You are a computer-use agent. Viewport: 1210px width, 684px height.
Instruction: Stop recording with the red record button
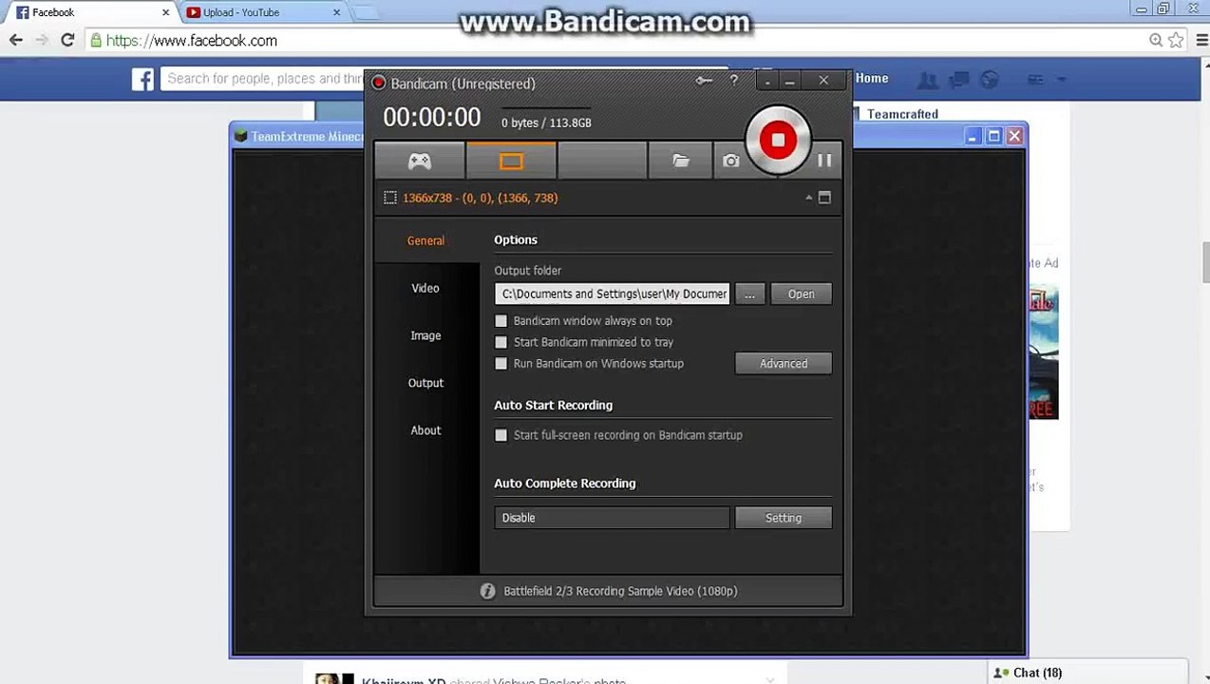(778, 141)
